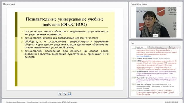Select Надежда Симон message at 05:14
Screen dimensions: 184x103
pyautogui.click(x=154, y=80)
